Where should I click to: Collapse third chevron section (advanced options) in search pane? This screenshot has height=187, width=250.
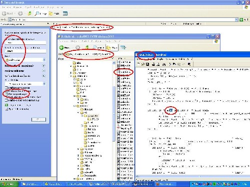pyautogui.click(x=43, y=76)
